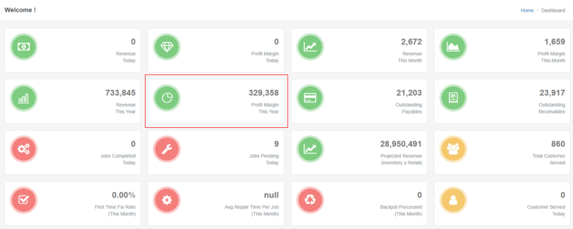This screenshot has height=229, width=573.
Task: Click the line chart icon for Revenue This Month
Action: pos(311,47)
